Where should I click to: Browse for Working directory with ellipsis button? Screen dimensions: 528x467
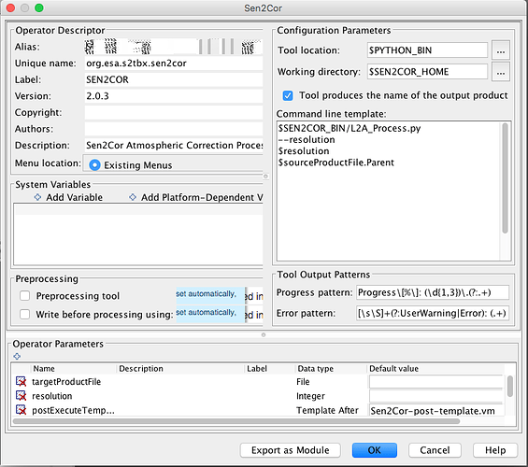coord(501,72)
